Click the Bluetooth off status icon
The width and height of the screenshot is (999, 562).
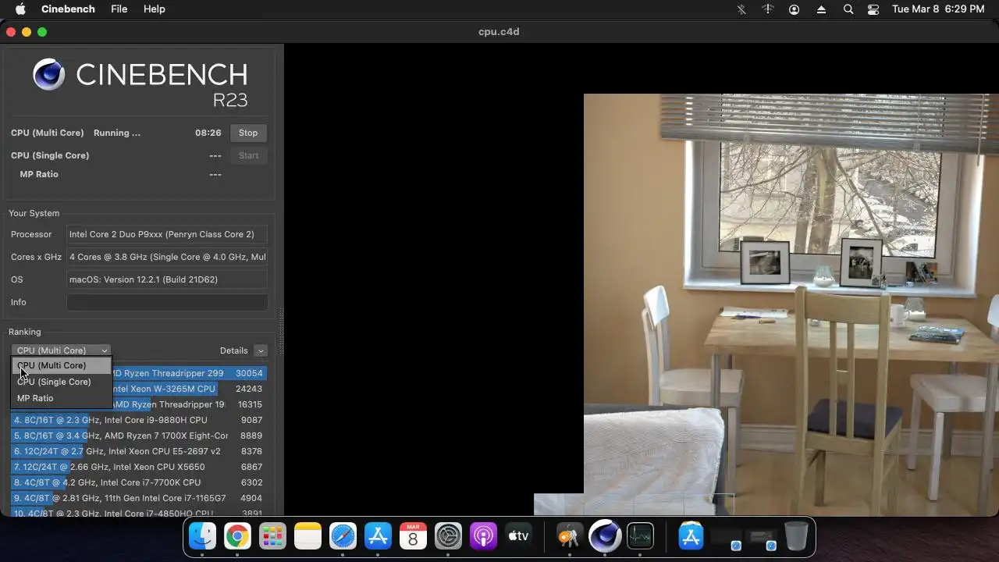pyautogui.click(x=741, y=9)
